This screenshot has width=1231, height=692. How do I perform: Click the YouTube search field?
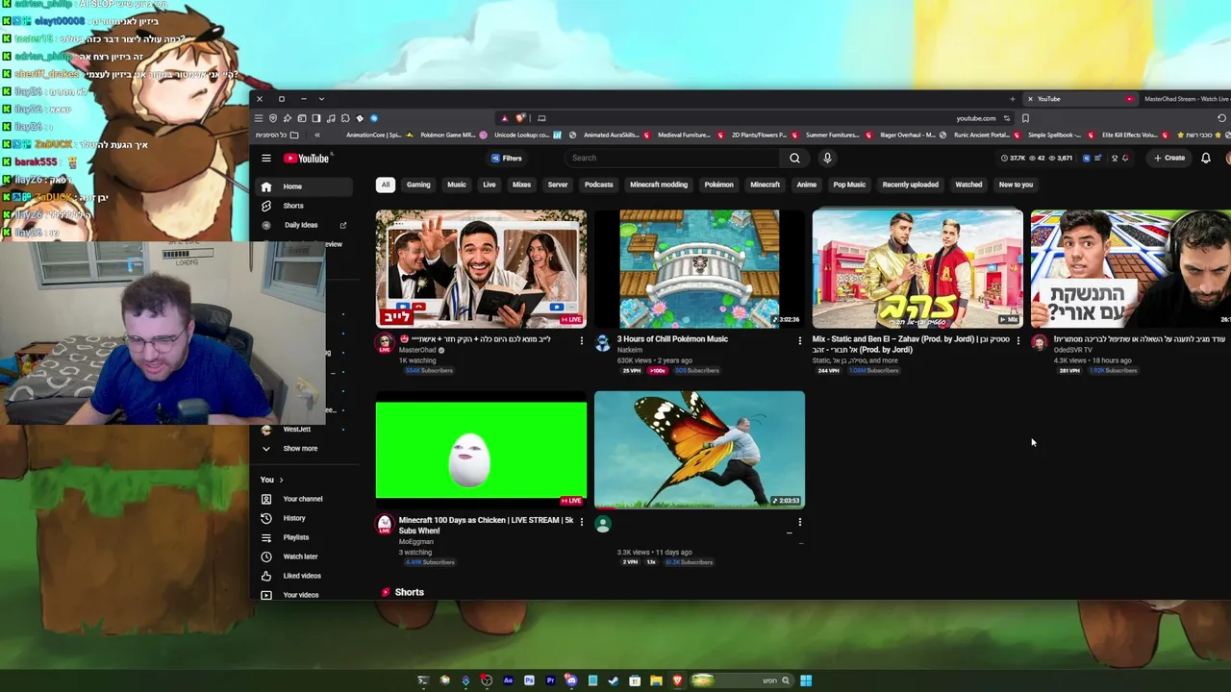click(x=673, y=158)
